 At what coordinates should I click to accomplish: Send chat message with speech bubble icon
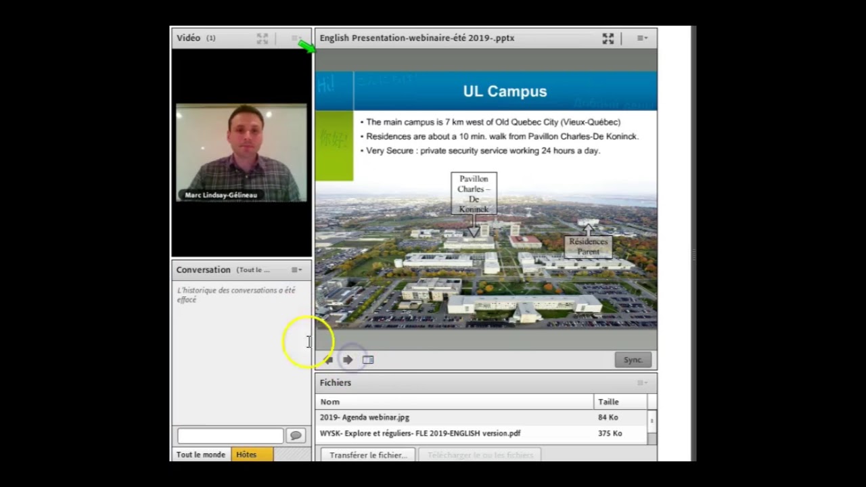[x=296, y=436]
